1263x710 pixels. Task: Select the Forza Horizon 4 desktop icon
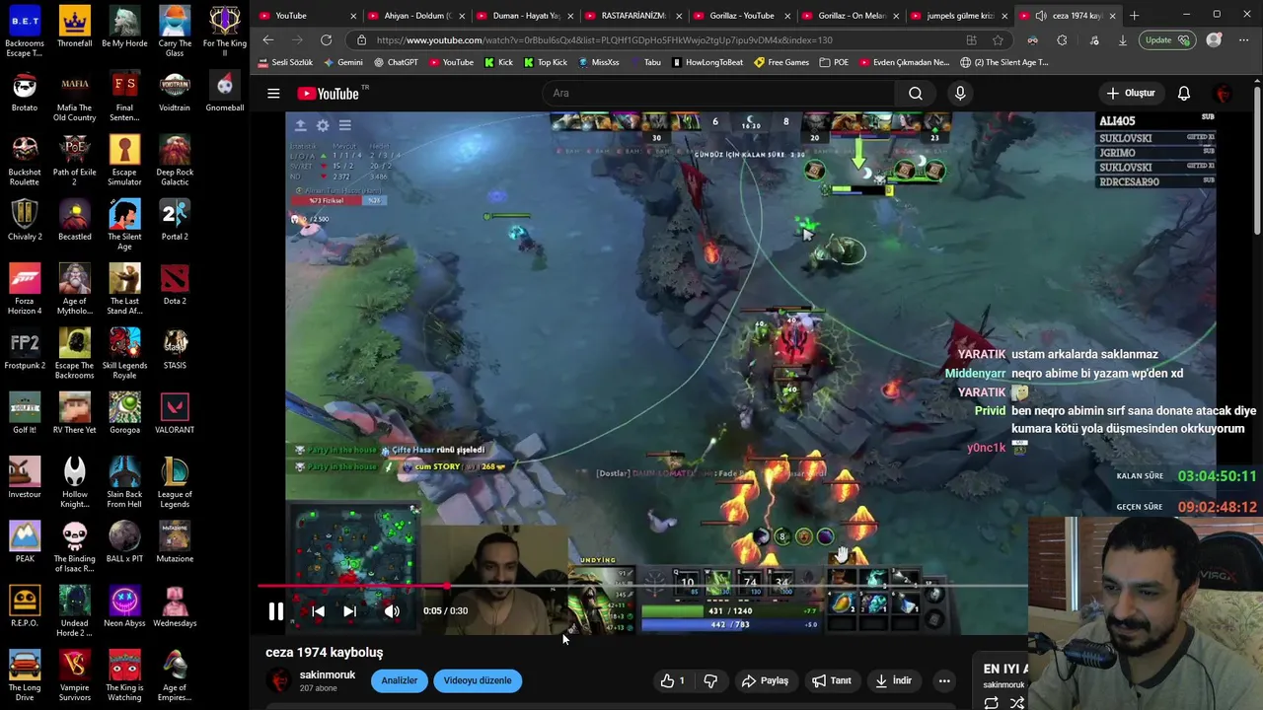click(25, 289)
